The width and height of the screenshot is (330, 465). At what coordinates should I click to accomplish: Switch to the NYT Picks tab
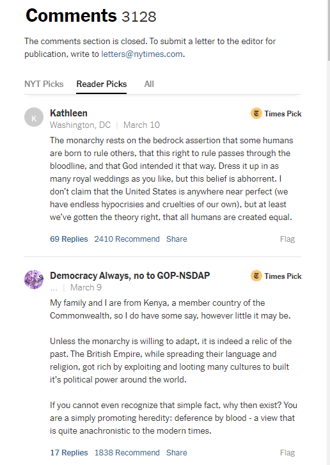click(x=44, y=84)
